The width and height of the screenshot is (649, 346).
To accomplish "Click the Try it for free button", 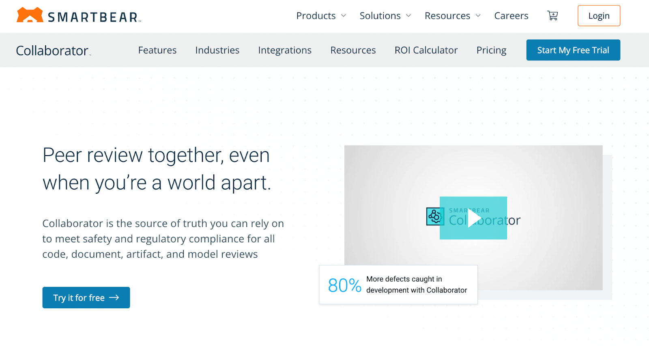I will point(86,298).
